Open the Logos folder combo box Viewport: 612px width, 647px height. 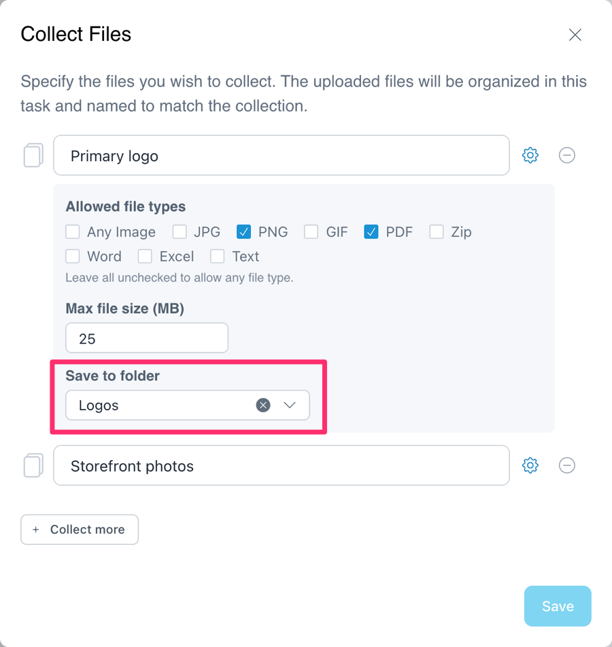tap(188, 405)
